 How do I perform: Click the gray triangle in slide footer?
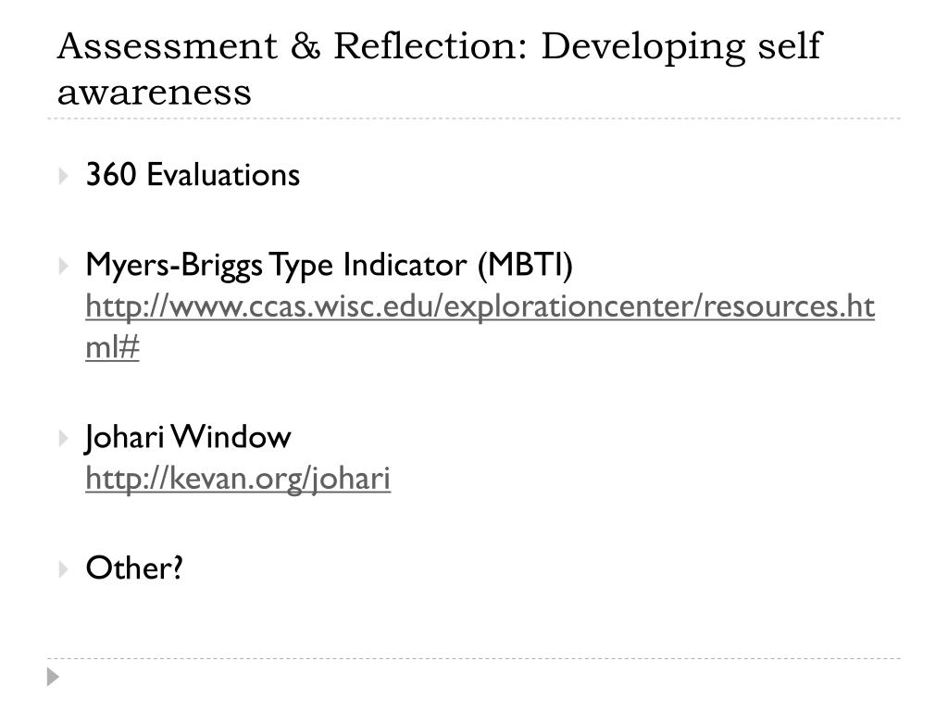[53, 677]
